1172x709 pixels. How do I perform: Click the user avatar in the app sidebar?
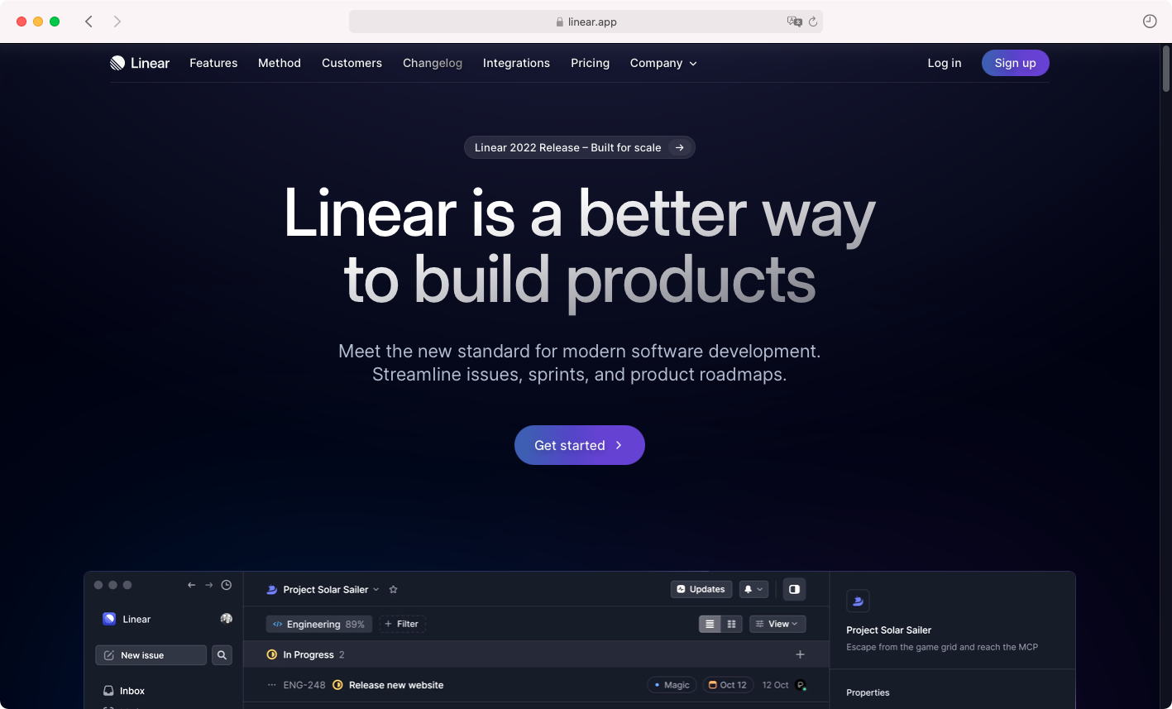226,619
